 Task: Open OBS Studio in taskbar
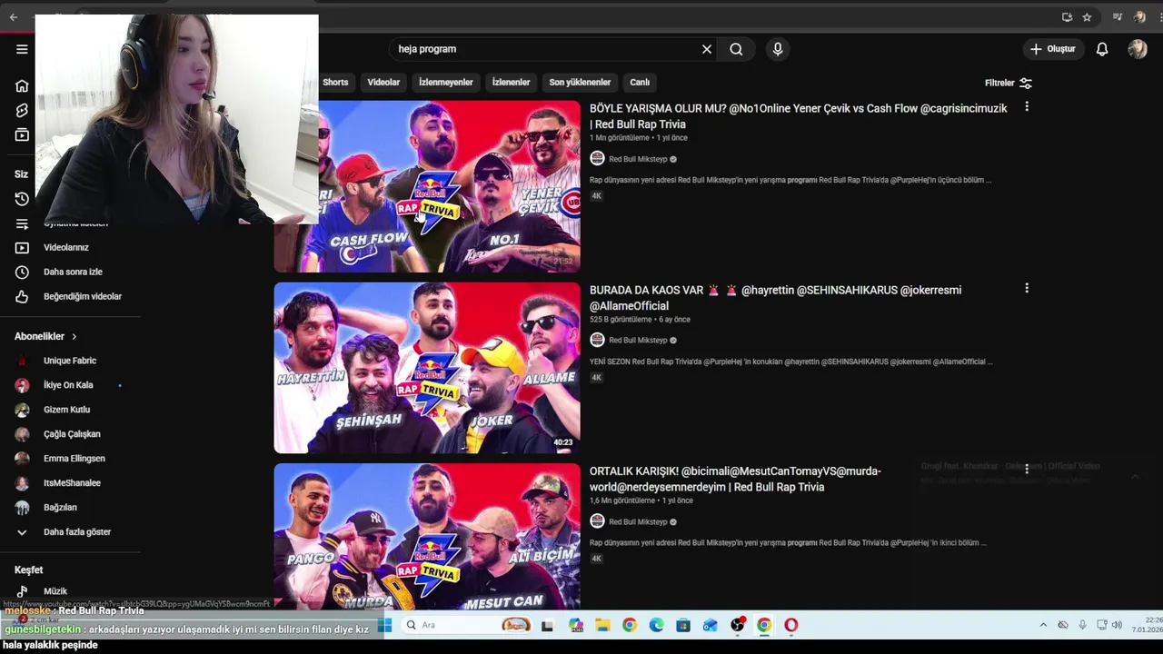coord(737,625)
